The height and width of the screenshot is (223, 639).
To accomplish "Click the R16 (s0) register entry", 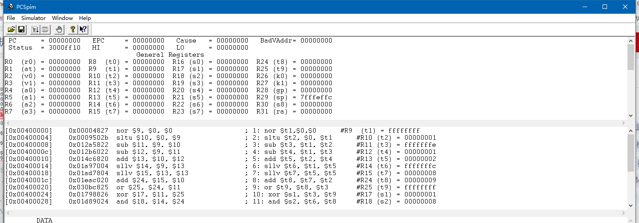I will coord(210,62).
